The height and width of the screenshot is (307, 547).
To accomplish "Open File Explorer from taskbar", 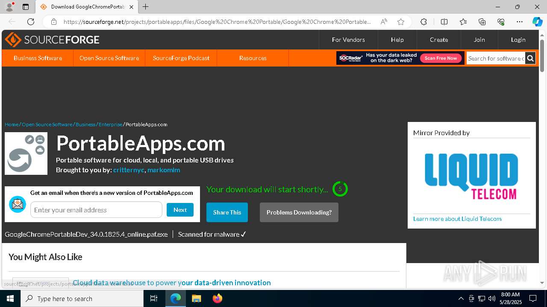I will [196, 298].
